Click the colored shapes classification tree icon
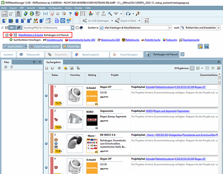 point(36,21)
